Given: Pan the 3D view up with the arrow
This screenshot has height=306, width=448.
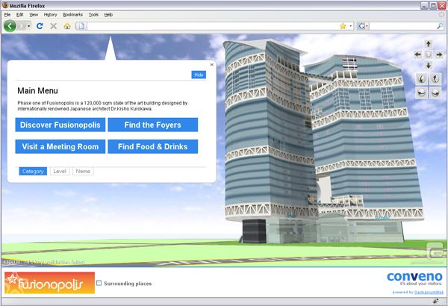Looking at the screenshot, I should click(x=429, y=44).
